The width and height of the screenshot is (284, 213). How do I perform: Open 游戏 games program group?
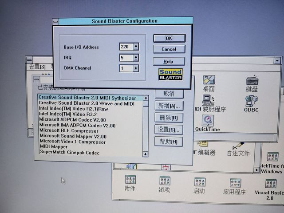[x=165, y=184]
